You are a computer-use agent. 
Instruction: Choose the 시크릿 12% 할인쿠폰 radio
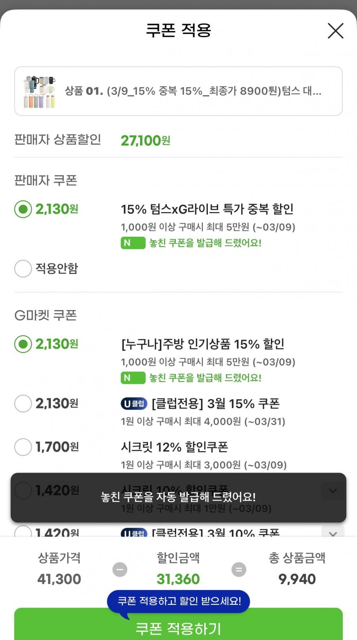coord(23,447)
